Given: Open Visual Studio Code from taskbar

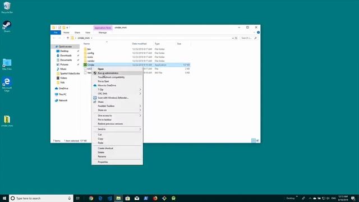Looking at the screenshot, I should click(109, 198).
